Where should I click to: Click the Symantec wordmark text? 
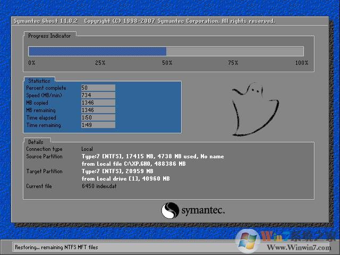coord(203,211)
